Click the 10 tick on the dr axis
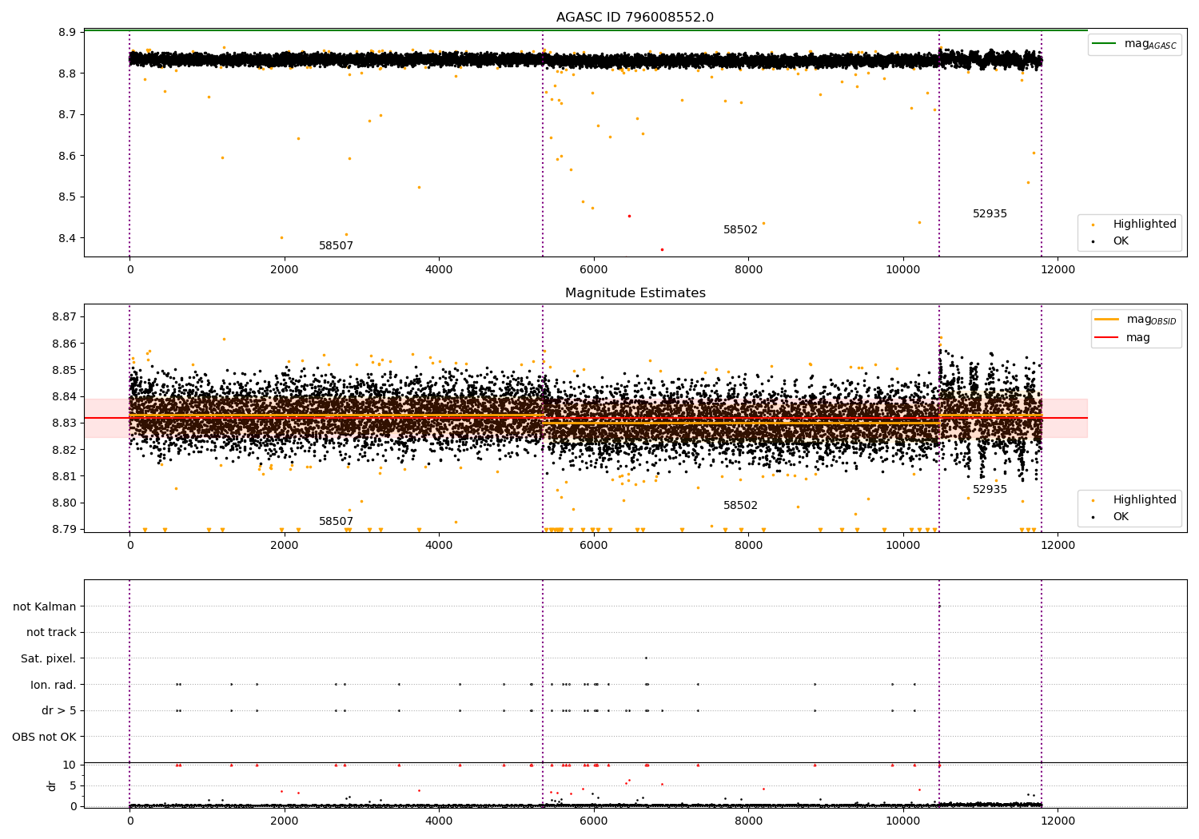This screenshot has height=839, width=1199. [x=70, y=765]
